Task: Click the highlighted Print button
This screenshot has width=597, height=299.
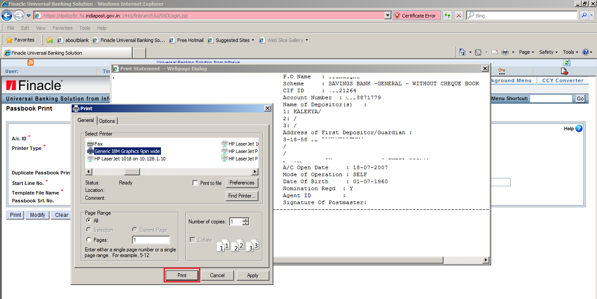Action: [x=182, y=275]
